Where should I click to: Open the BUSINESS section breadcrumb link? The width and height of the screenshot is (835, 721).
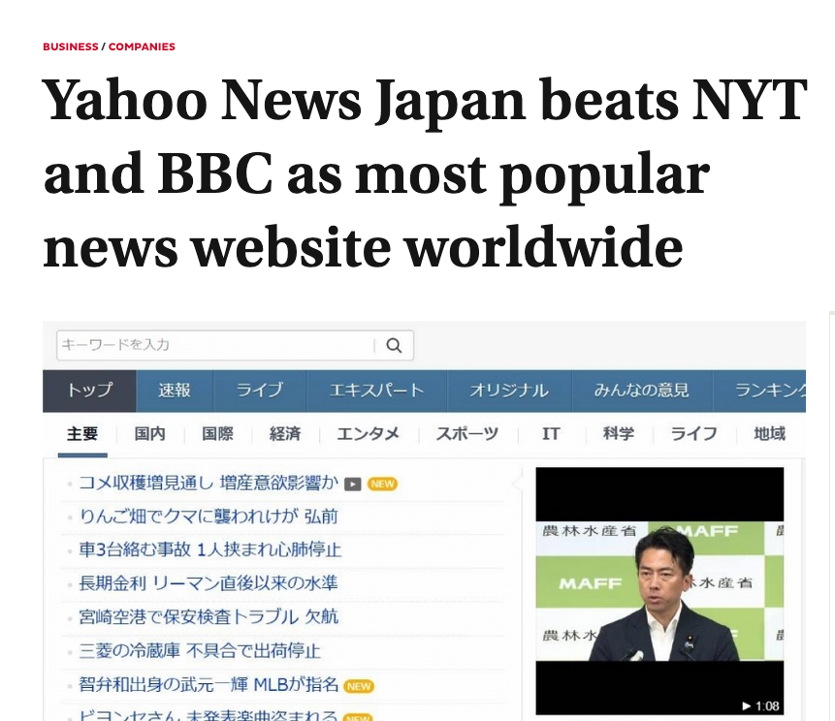(70, 47)
